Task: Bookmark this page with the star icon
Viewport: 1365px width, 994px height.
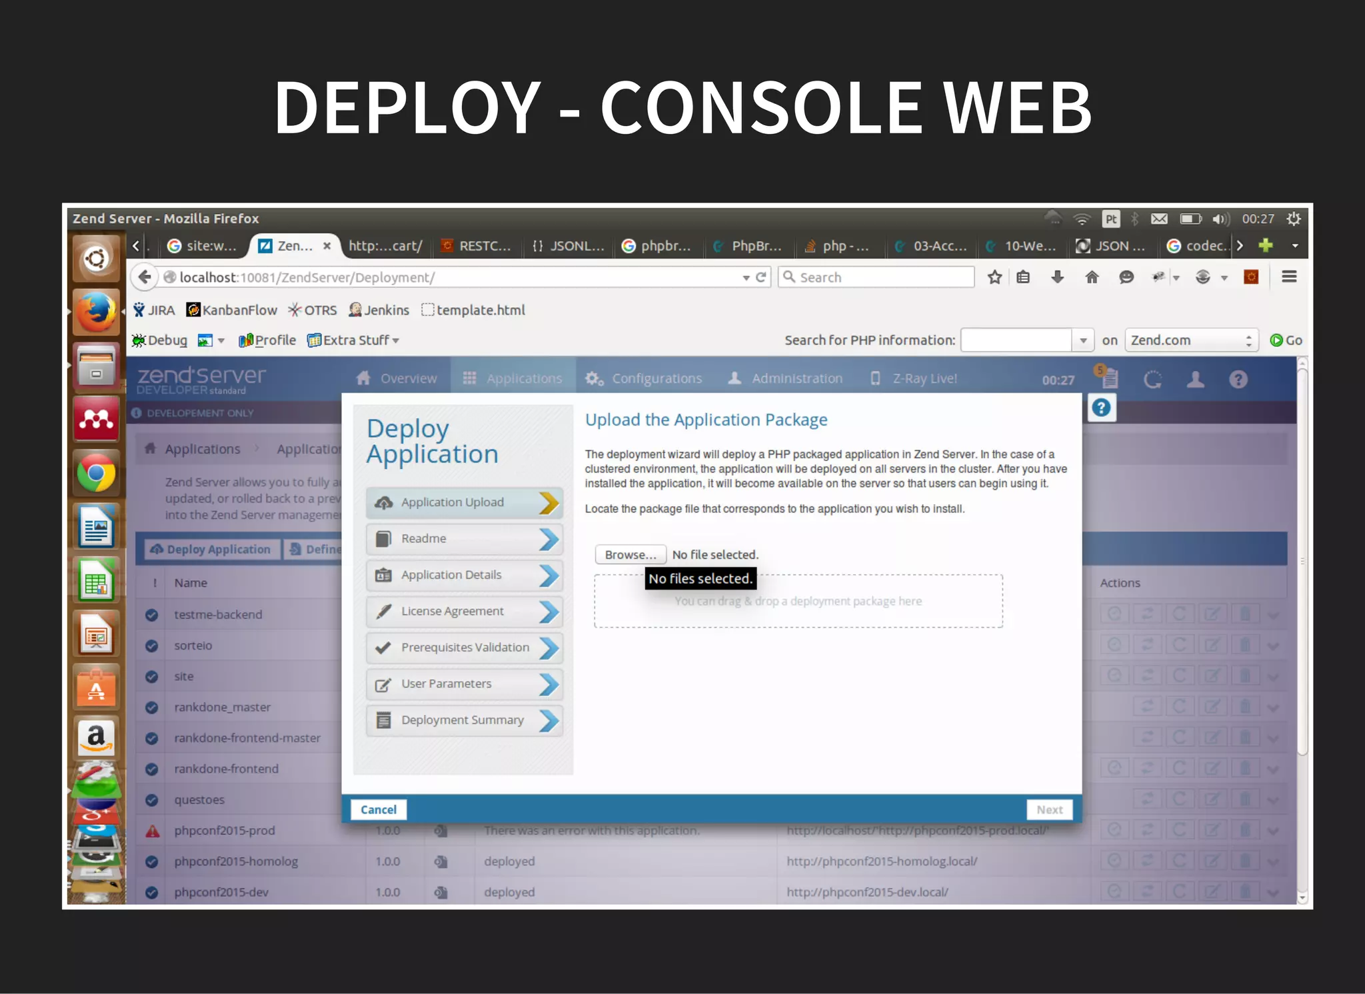Action: coord(994,277)
